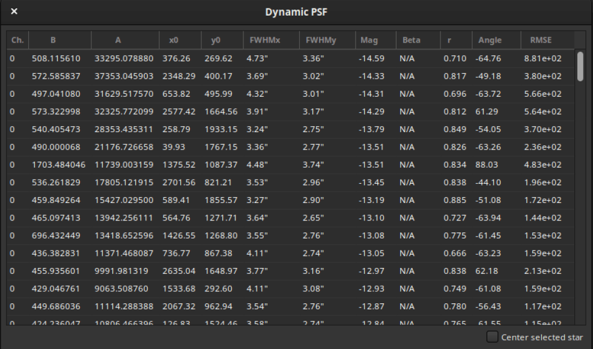This screenshot has width=593, height=349.
Task: Select A value 13942.256111
Action: tap(124, 218)
